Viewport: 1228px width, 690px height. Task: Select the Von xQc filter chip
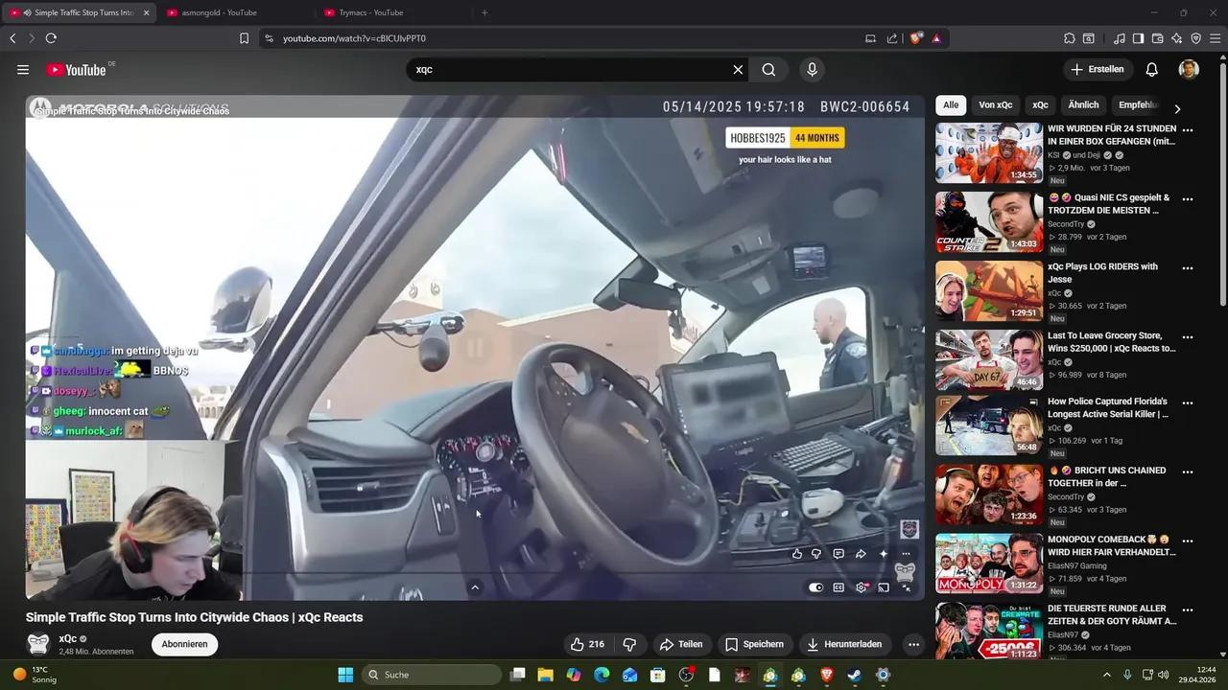click(996, 105)
